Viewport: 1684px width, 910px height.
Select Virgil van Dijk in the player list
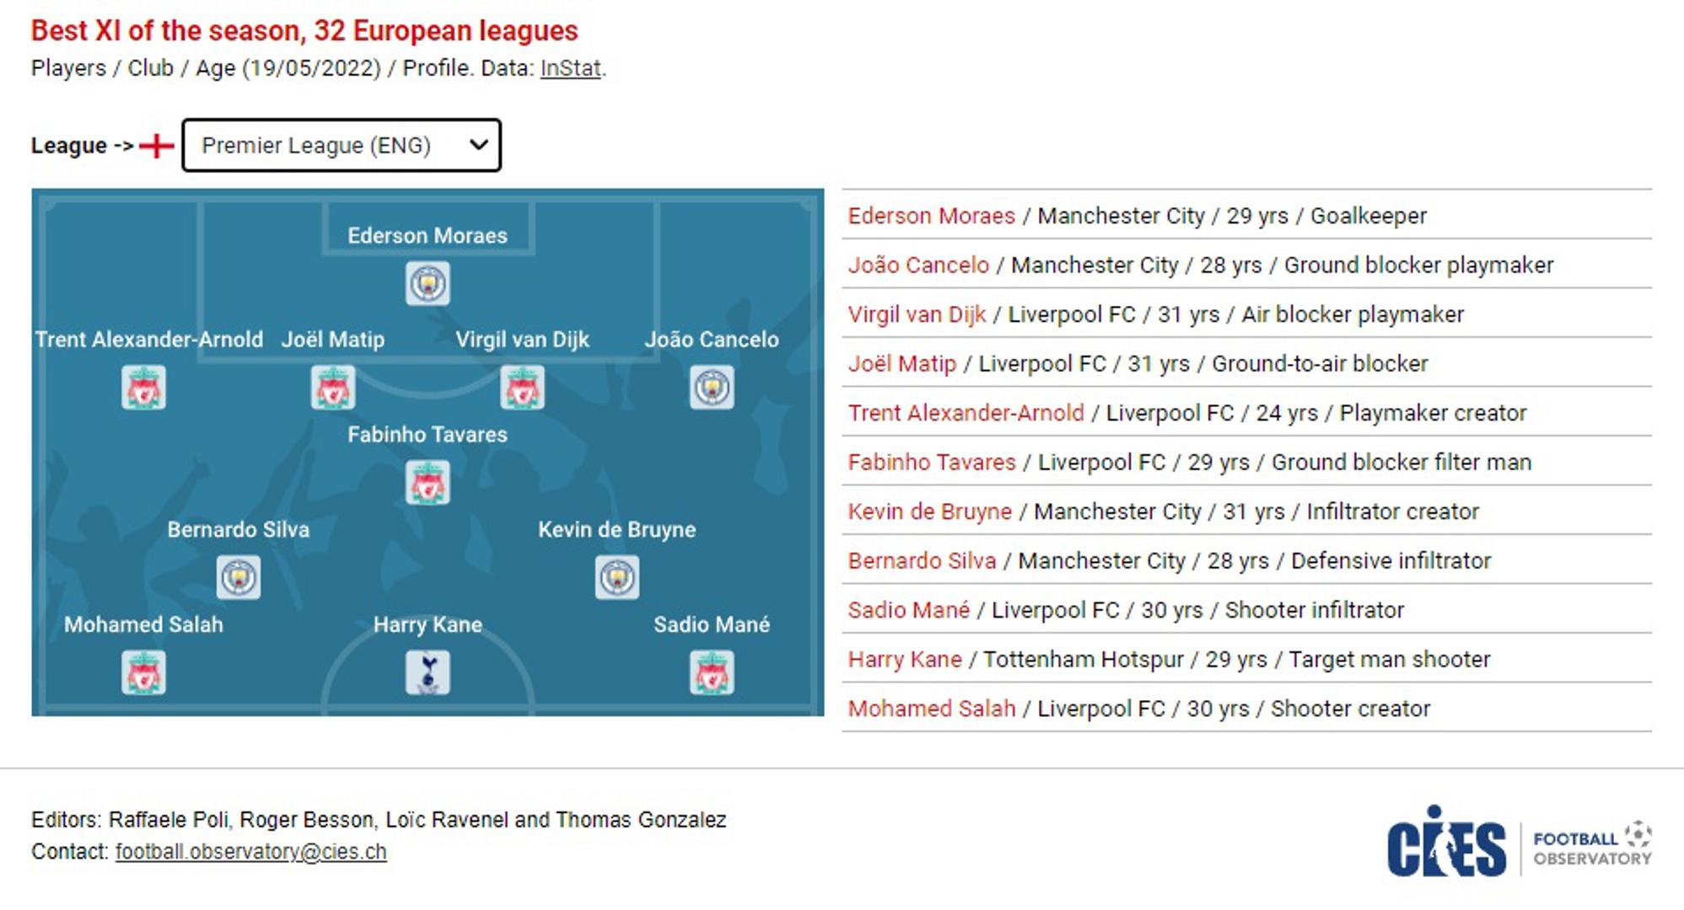[x=917, y=314]
